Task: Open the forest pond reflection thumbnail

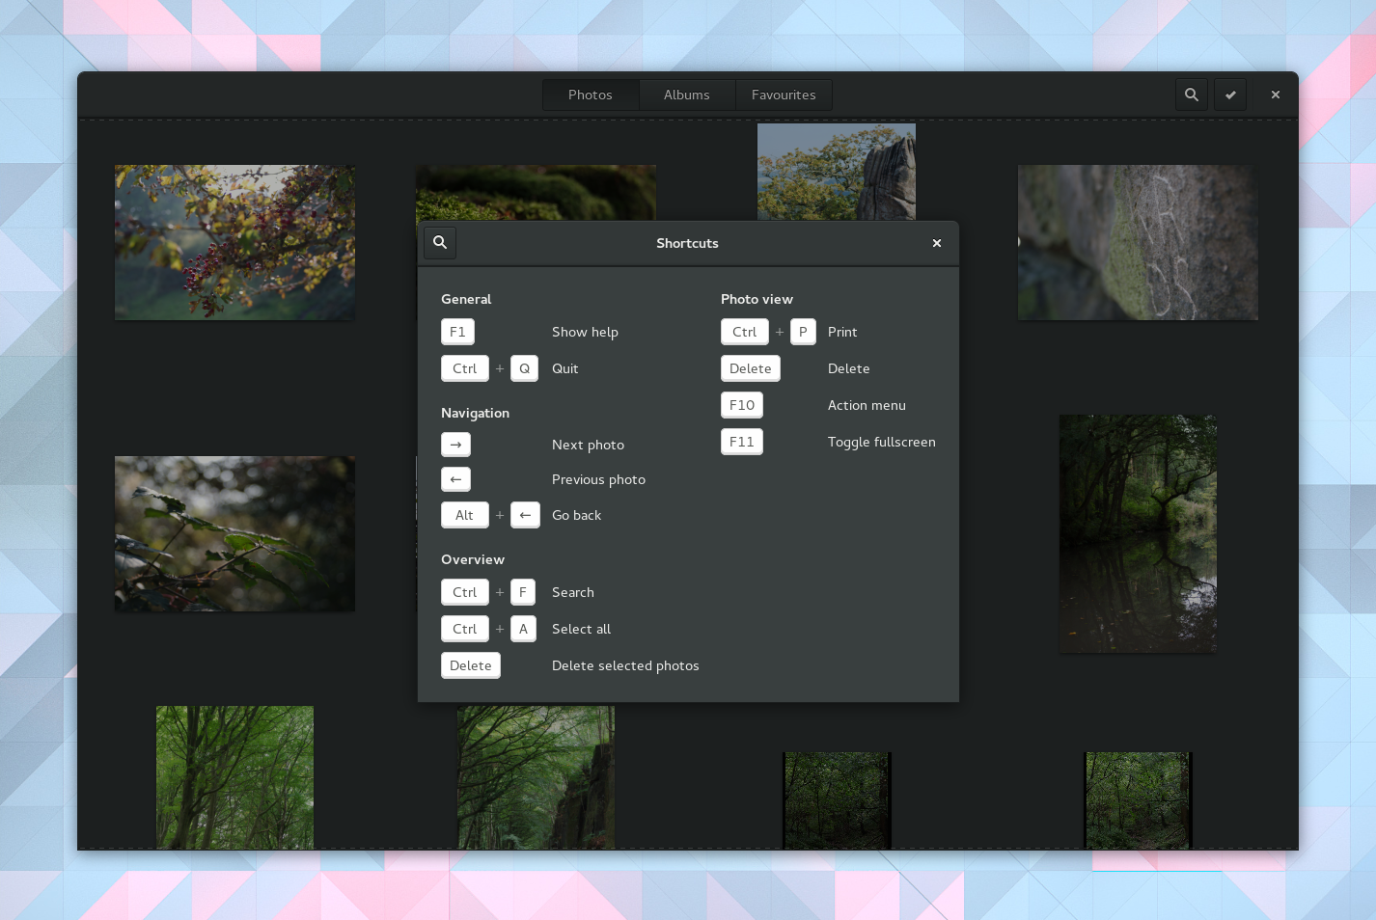Action: click(x=1138, y=533)
